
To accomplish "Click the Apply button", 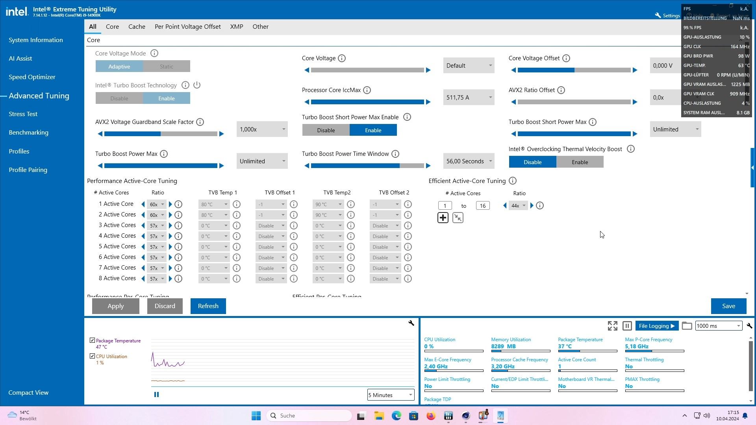I will [x=115, y=306].
